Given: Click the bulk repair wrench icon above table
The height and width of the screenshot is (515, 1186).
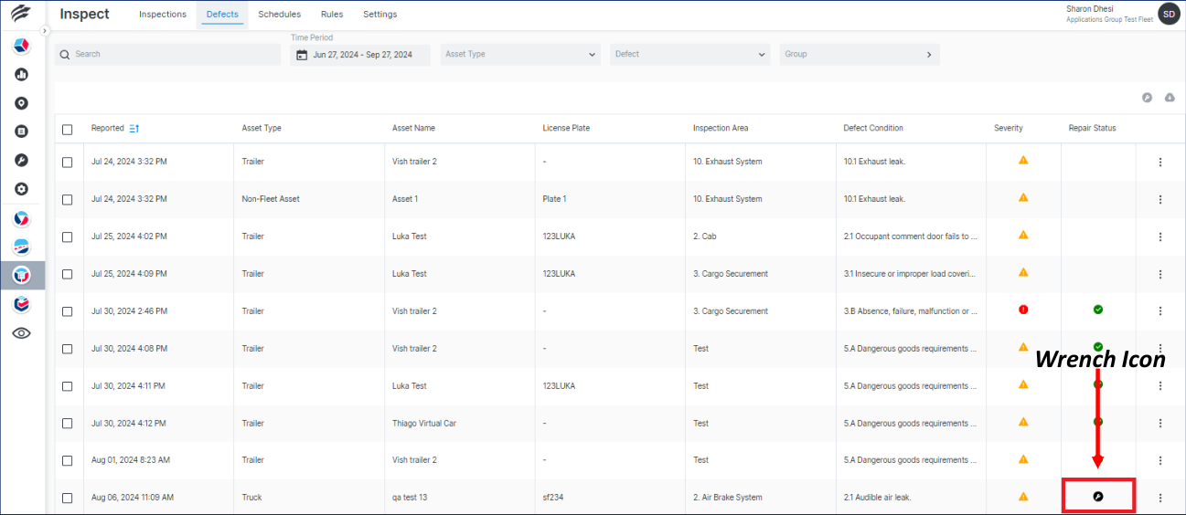Looking at the screenshot, I should click(x=1147, y=98).
